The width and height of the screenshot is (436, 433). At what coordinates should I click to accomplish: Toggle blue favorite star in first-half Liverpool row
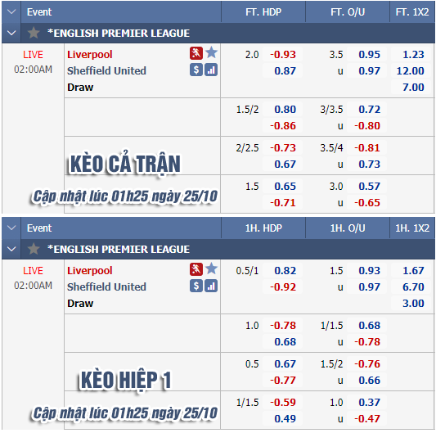(211, 268)
